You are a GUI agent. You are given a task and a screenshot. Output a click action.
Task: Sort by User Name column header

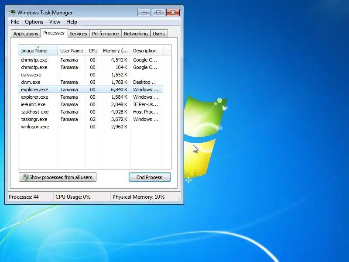point(72,51)
